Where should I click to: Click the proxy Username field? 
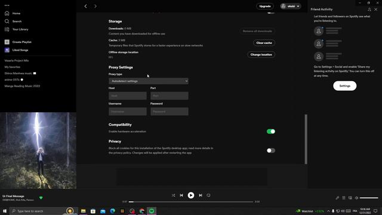[128, 112]
